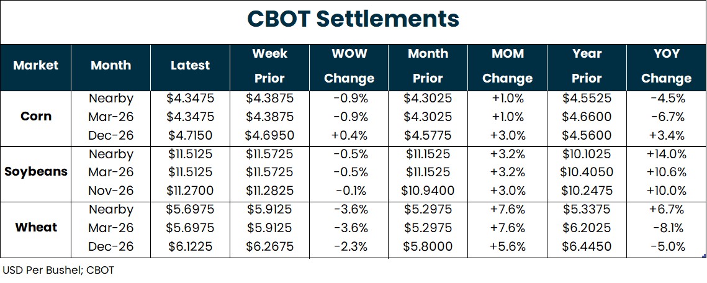The height and width of the screenshot is (283, 707).
Task: Click Soybeans Nov-26 month prior $10.9400
Action: click(x=428, y=191)
